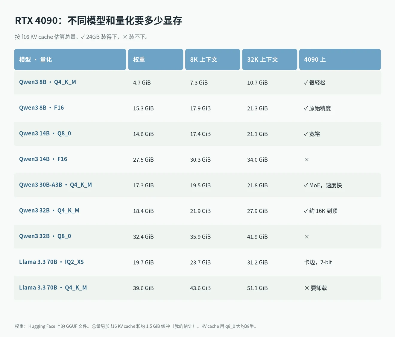This screenshot has width=395, height=337.
Task: Click the 51.1 GiB 32K context value
Action: [257, 288]
